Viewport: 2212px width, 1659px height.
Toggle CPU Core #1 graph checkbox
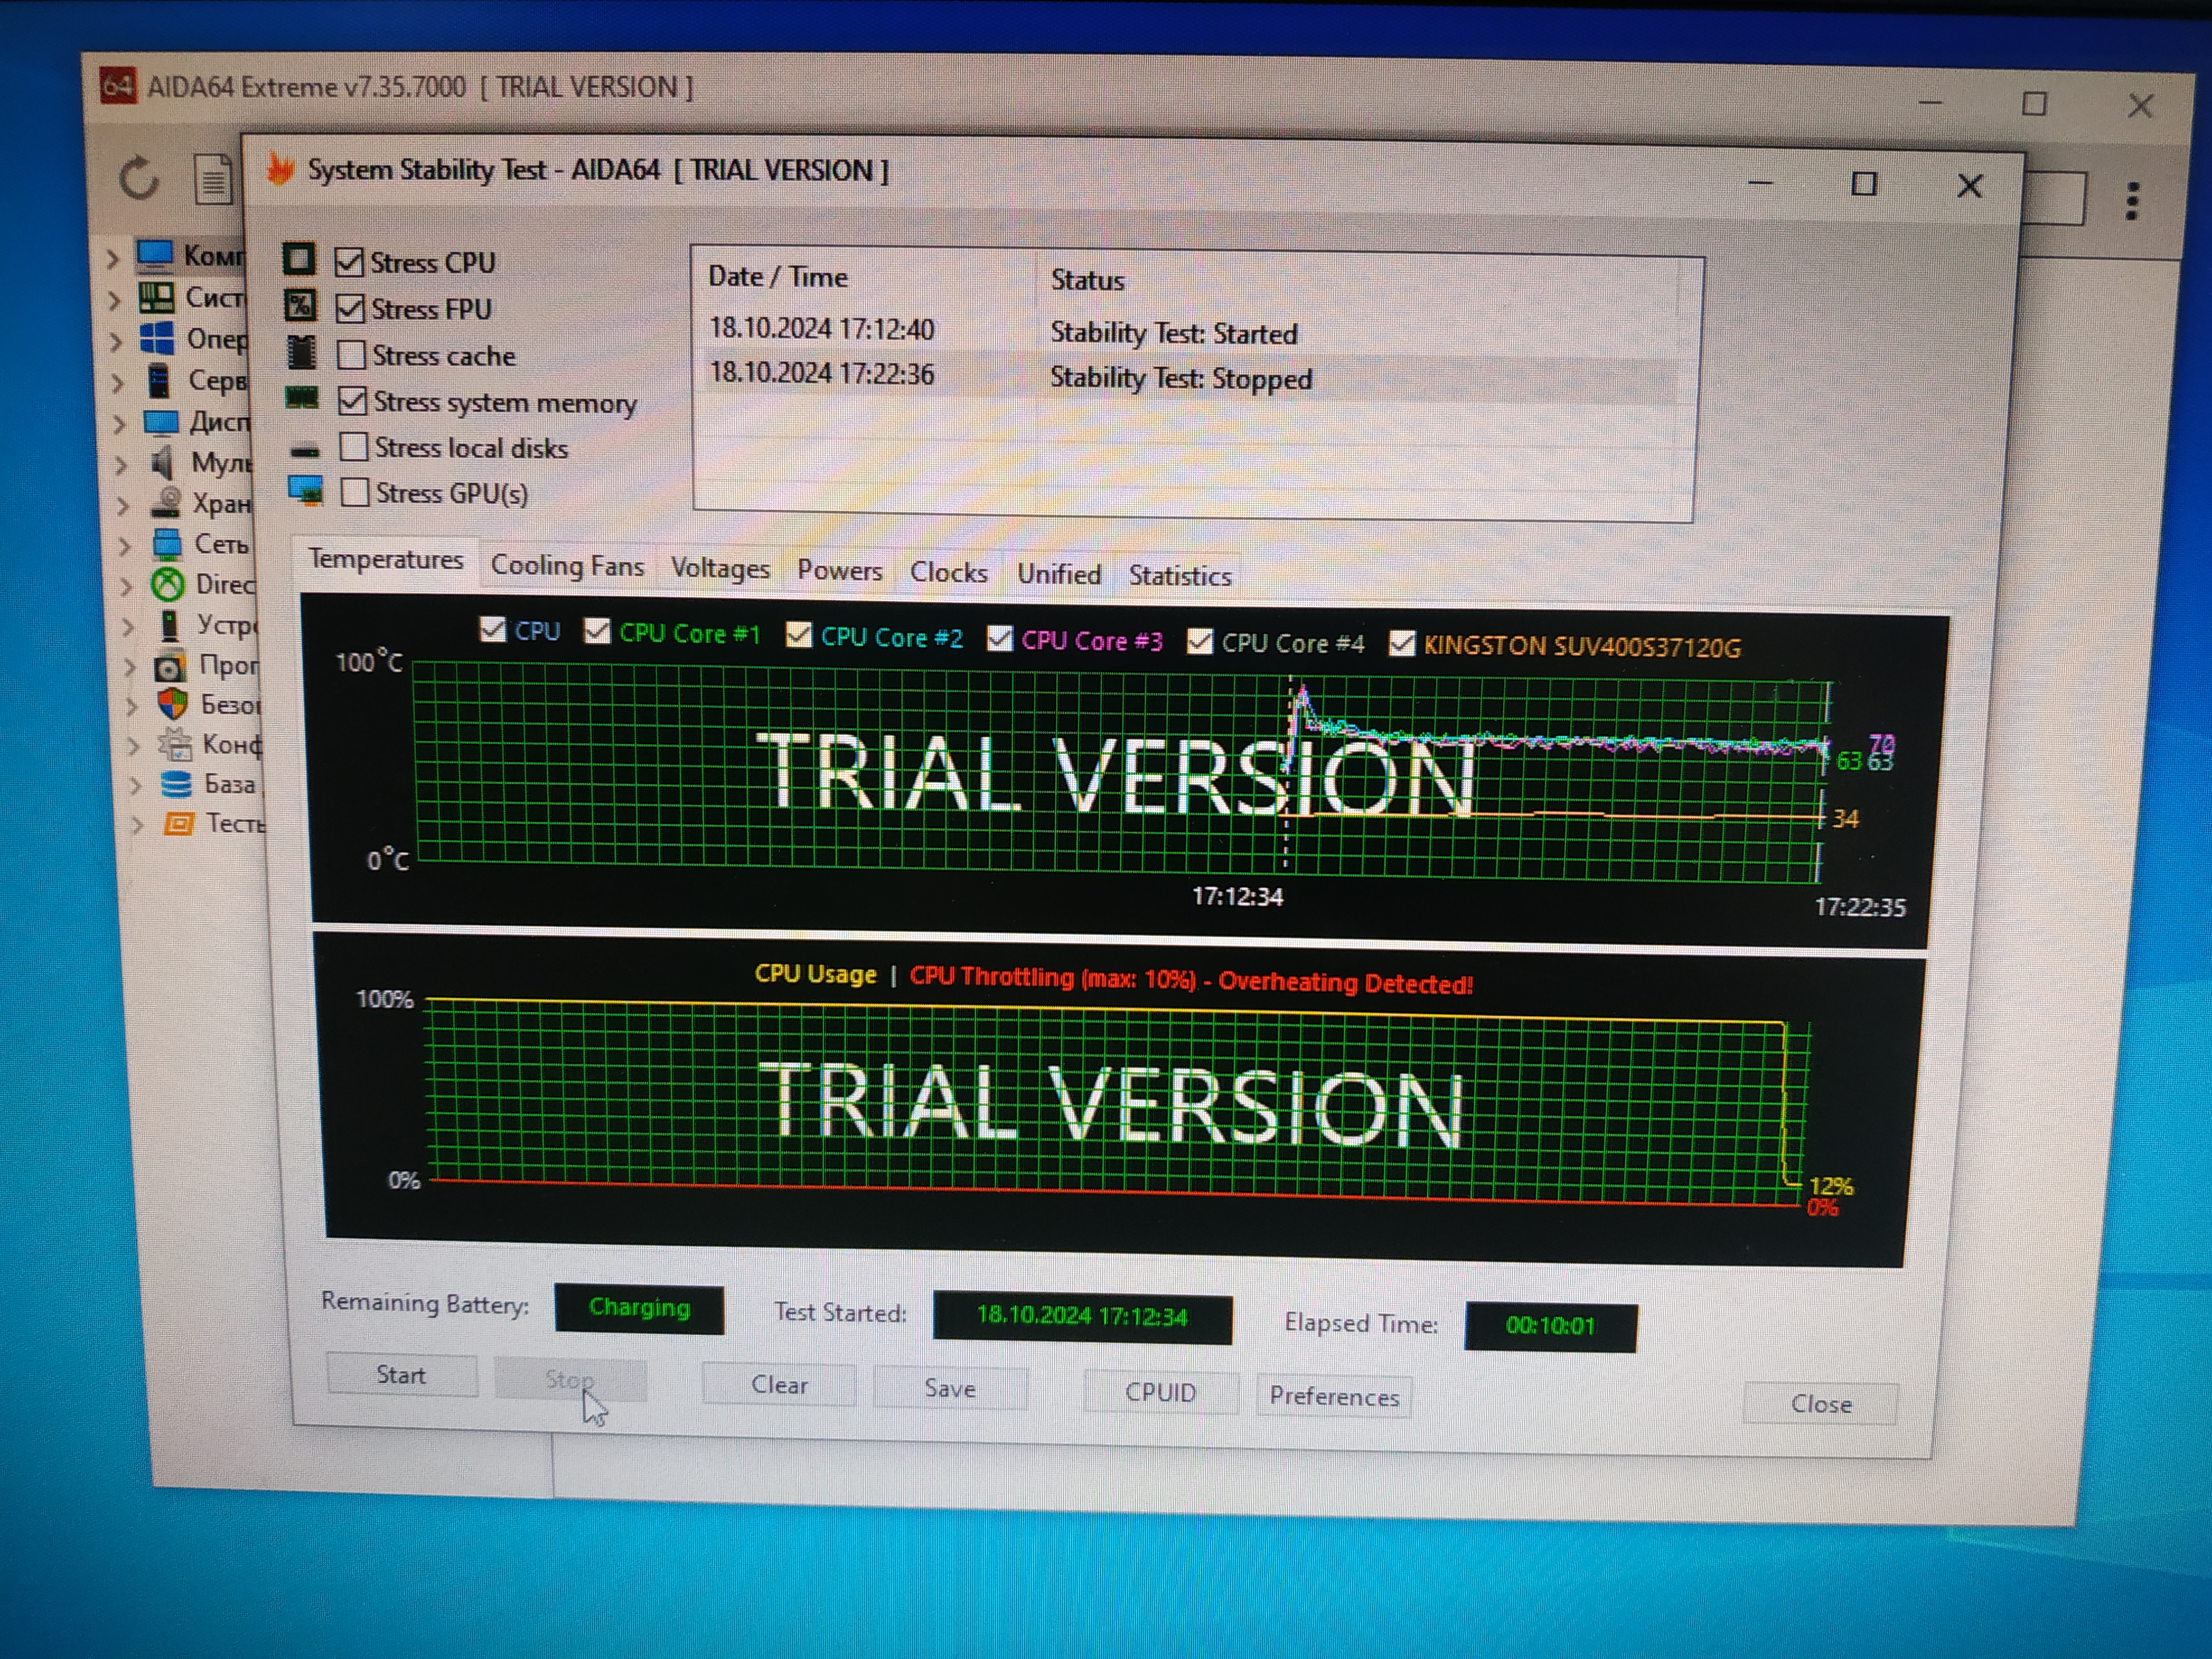(x=597, y=631)
